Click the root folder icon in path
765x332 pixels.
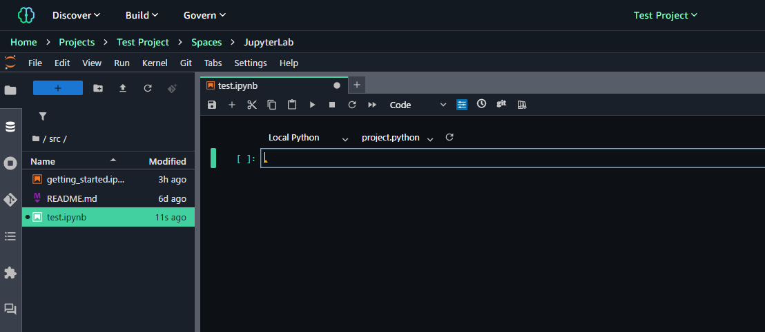click(x=36, y=138)
